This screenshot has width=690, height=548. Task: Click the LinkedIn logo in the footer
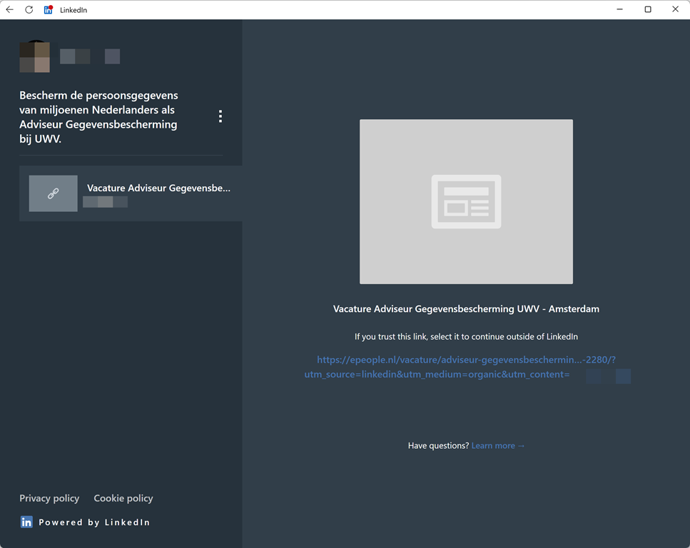[26, 522]
